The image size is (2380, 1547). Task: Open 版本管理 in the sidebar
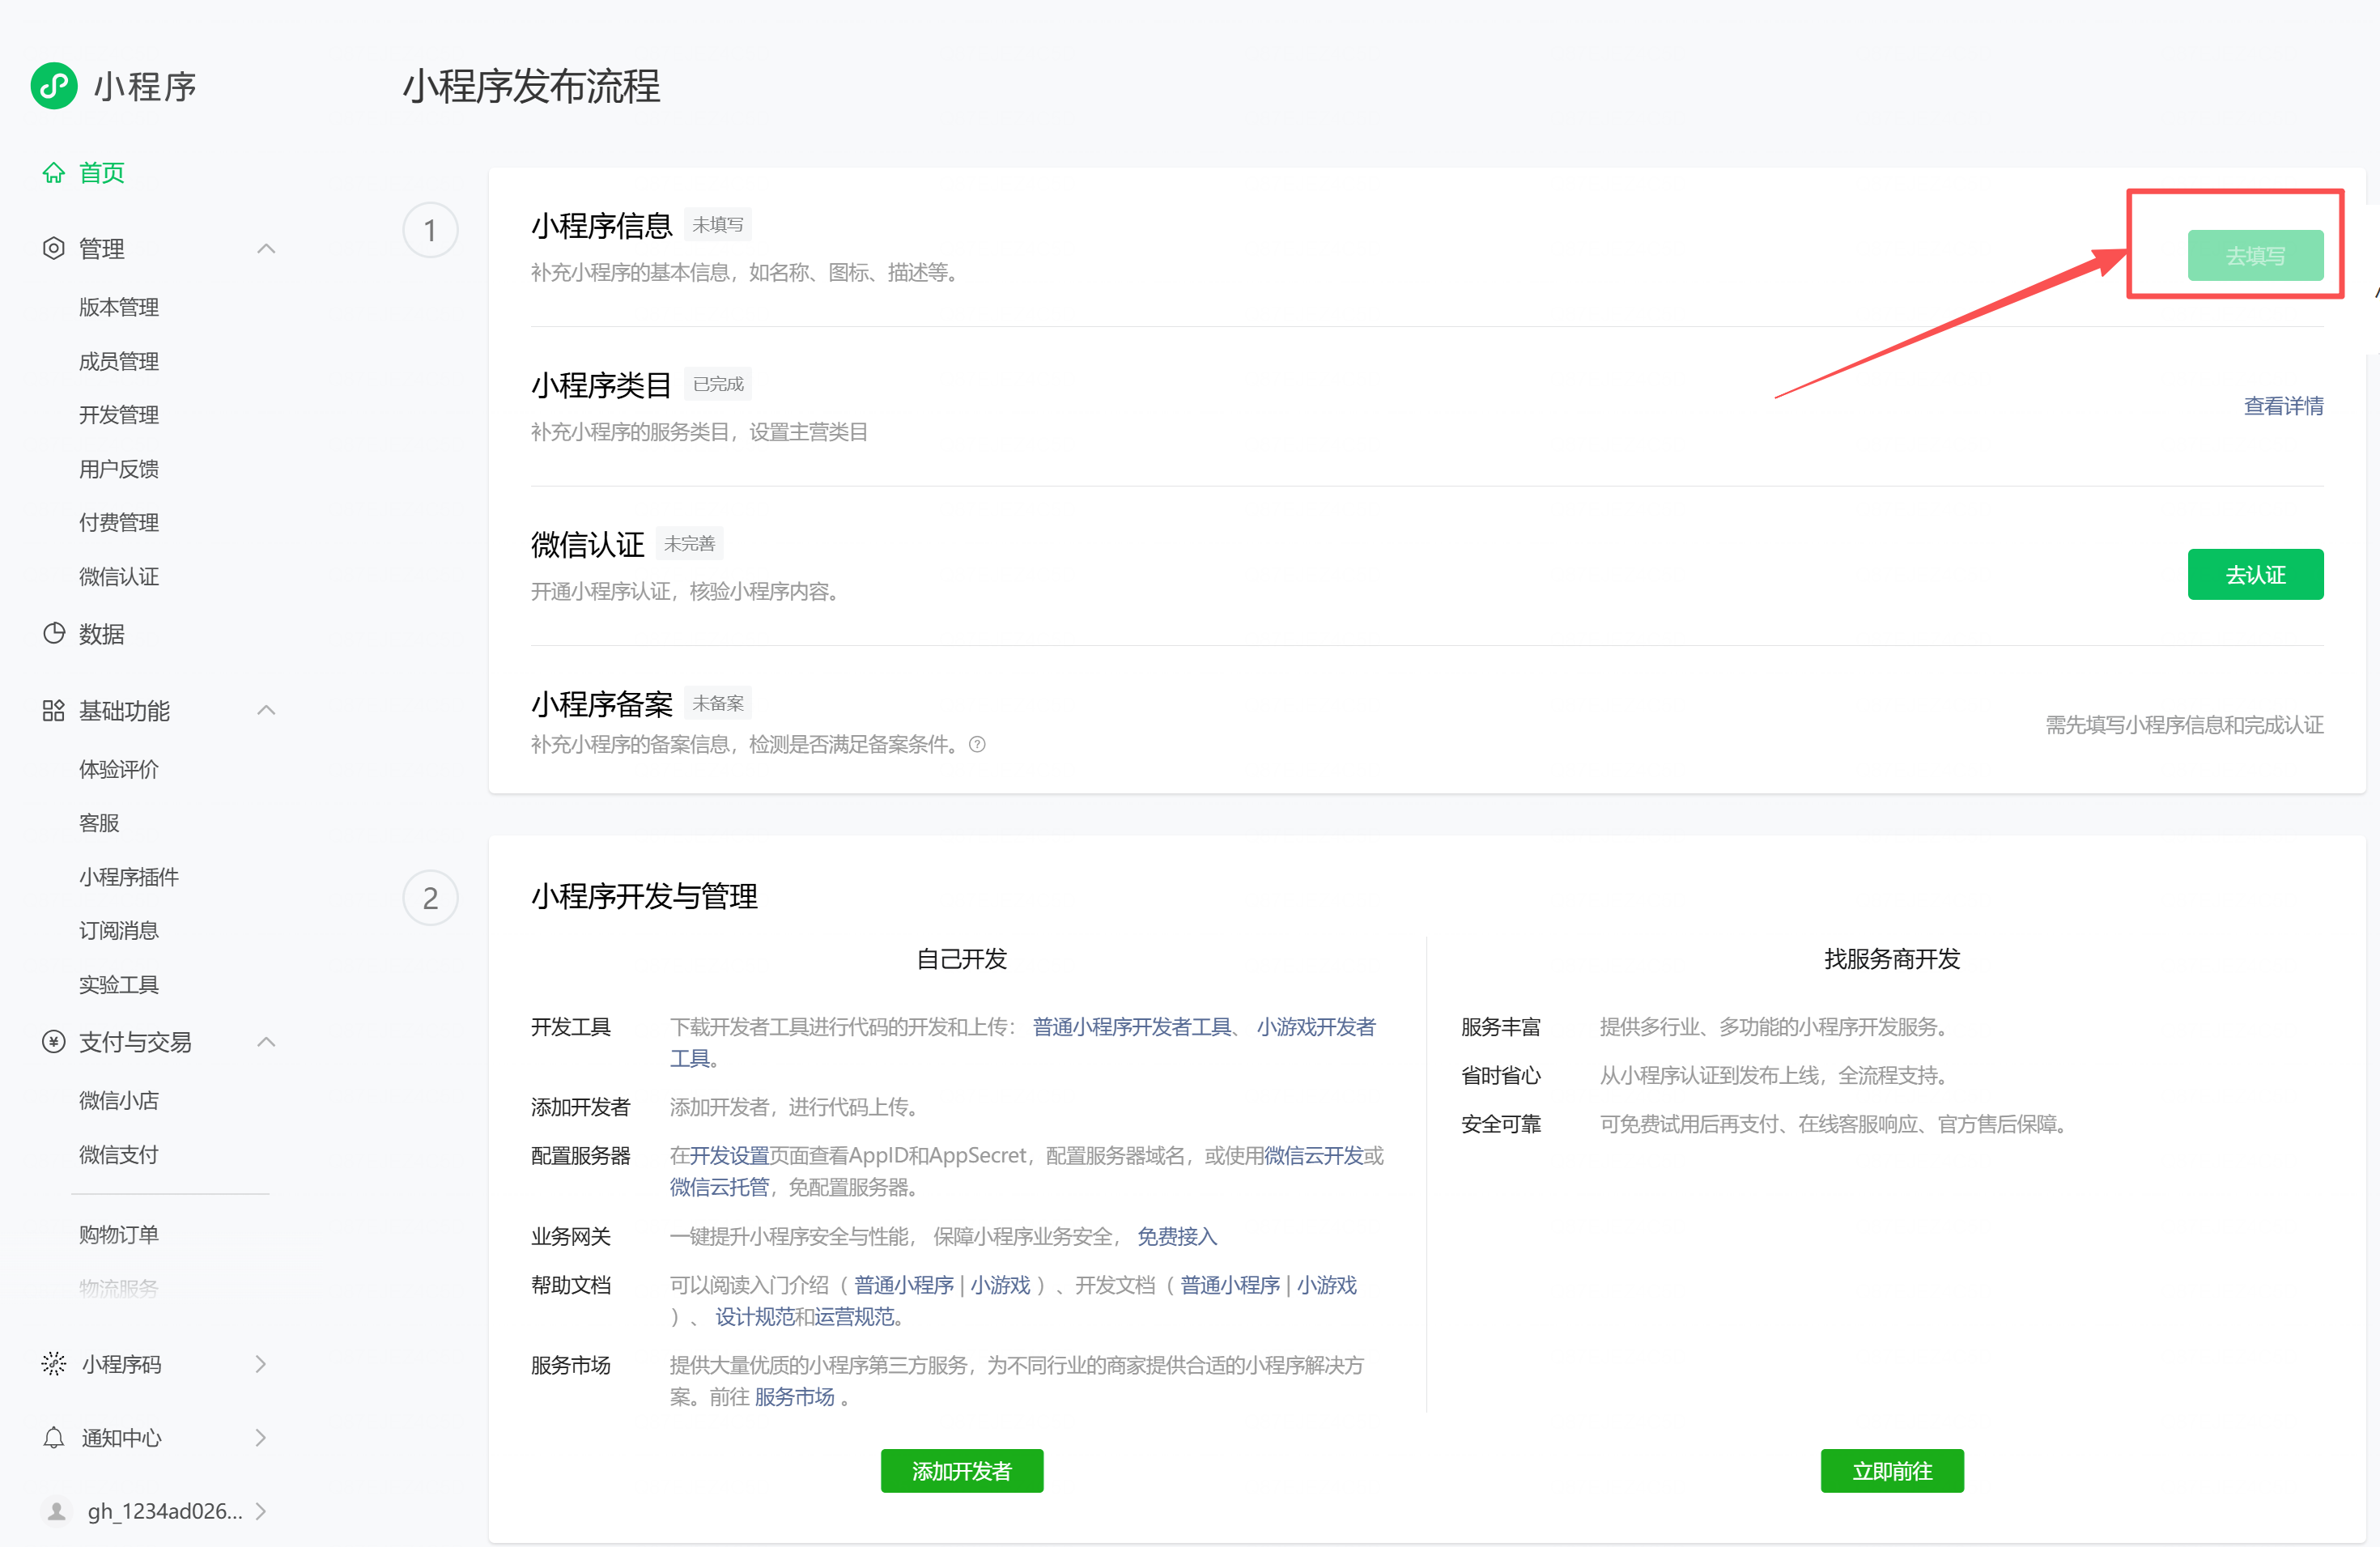[x=119, y=307]
